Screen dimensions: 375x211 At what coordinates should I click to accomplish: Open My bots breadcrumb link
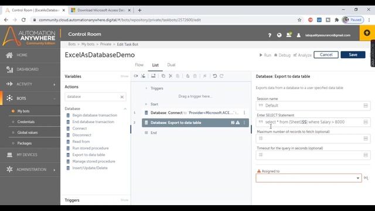pos(88,45)
